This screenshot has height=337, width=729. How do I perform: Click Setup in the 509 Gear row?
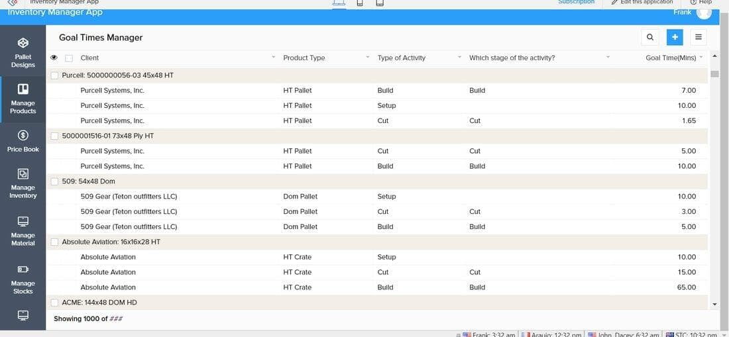(x=386, y=197)
